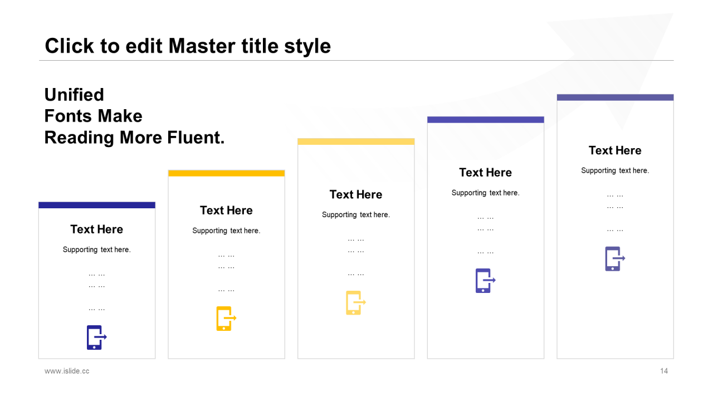The image size is (713, 401).
Task: Select the orange phone icon in second card
Action: [226, 319]
